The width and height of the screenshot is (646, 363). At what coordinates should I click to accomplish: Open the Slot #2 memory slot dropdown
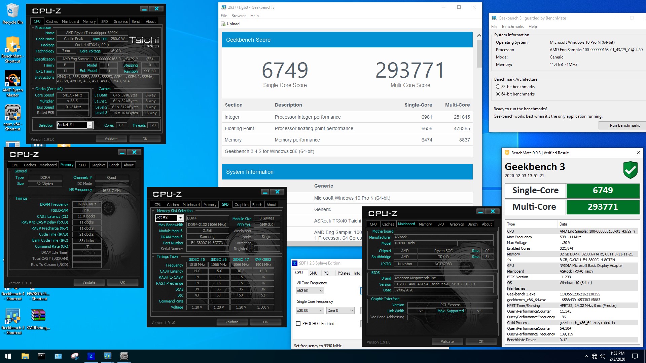tap(180, 218)
